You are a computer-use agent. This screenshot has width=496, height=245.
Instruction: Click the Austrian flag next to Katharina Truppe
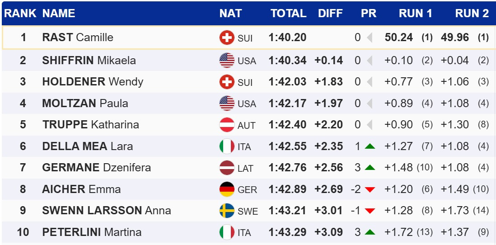[227, 125]
